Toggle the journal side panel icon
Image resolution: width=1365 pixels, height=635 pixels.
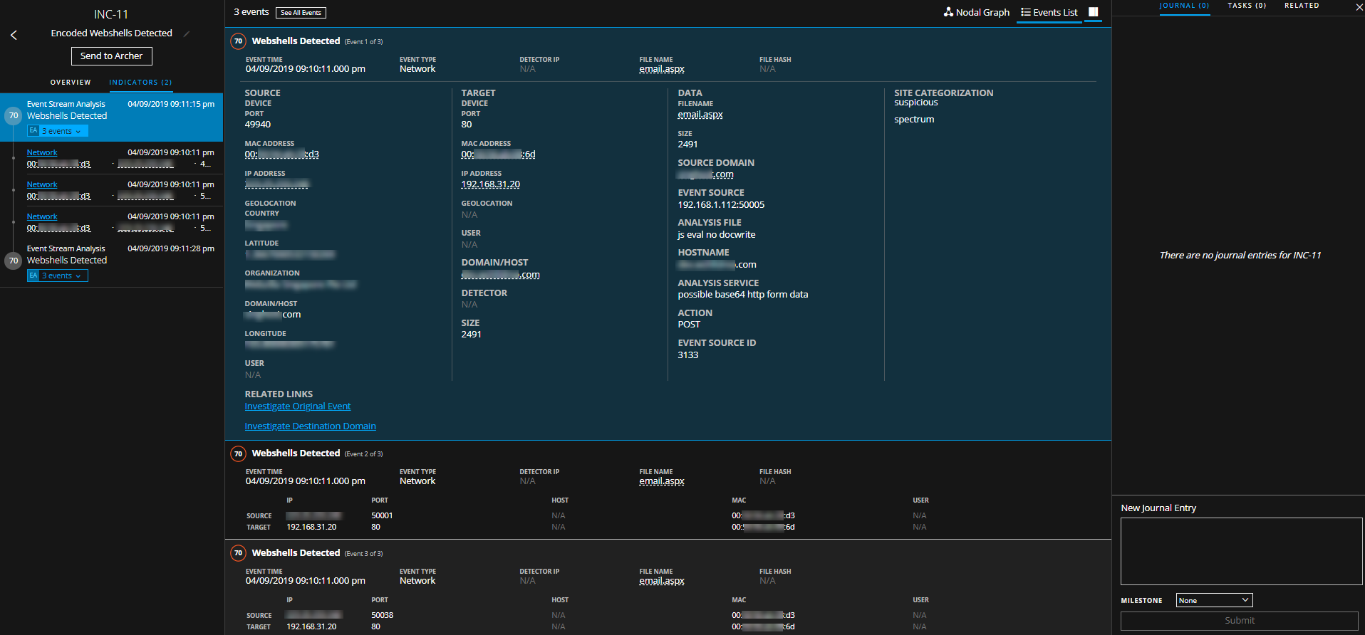(x=1093, y=12)
